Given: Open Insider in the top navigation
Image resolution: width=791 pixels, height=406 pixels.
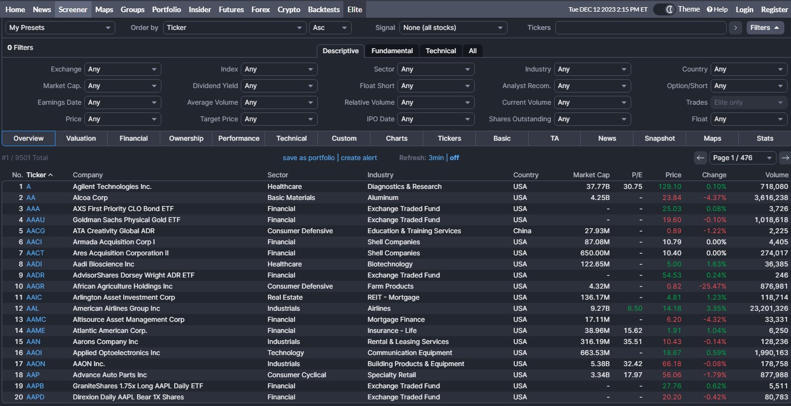Looking at the screenshot, I should pyautogui.click(x=200, y=9).
